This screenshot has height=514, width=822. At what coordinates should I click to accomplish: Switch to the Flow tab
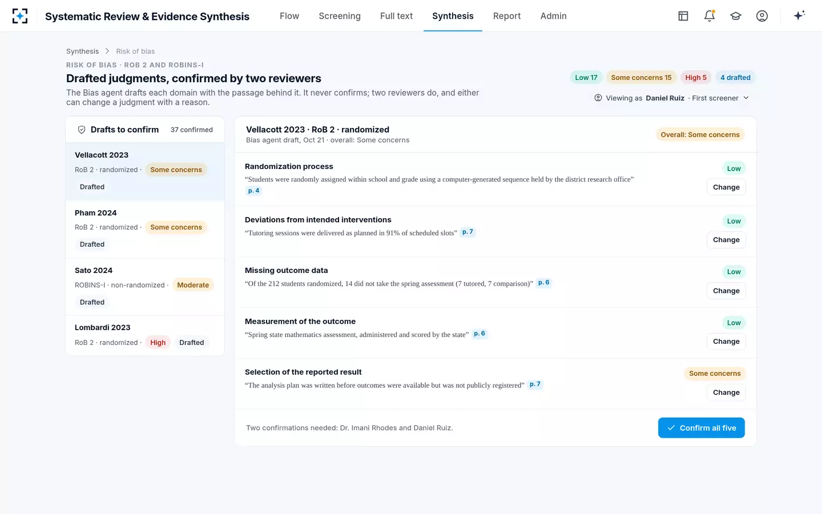click(x=289, y=16)
